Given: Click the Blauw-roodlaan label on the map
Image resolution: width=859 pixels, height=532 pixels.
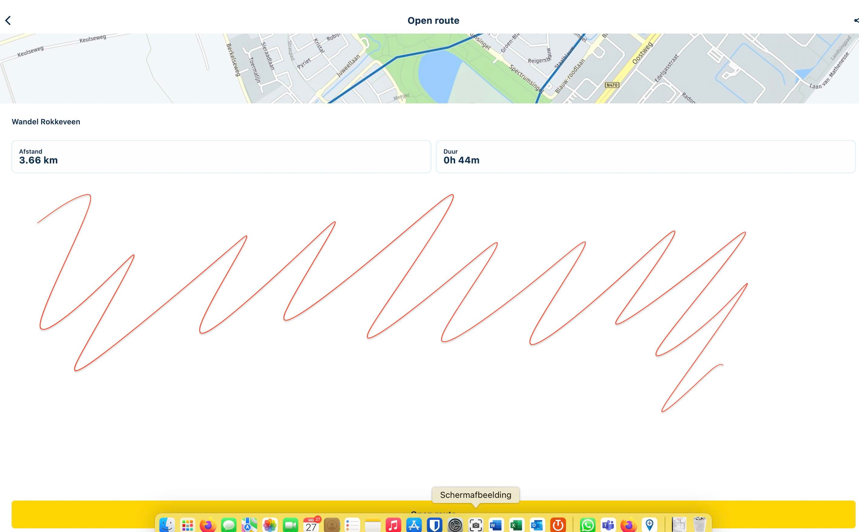Looking at the screenshot, I should pyautogui.click(x=570, y=76).
